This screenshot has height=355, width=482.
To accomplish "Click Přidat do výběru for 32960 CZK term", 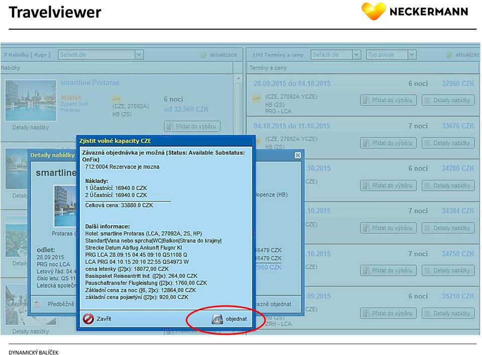I will [388, 100].
